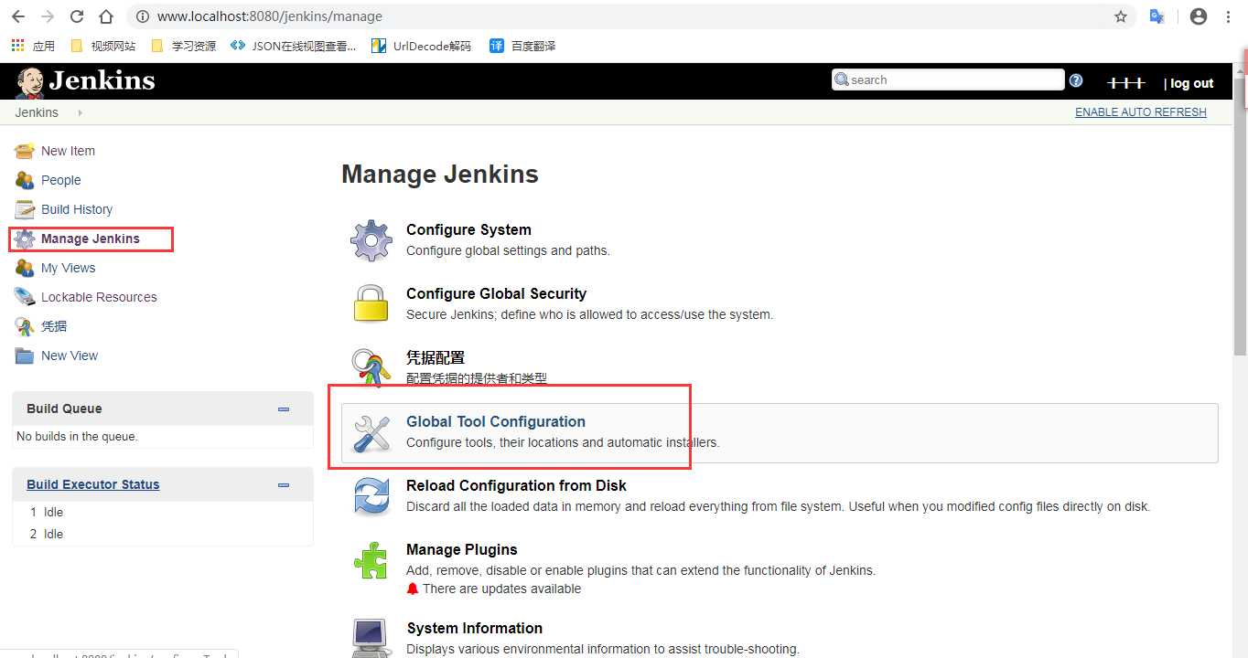Click 'No builds in the queue.' text

coord(77,436)
